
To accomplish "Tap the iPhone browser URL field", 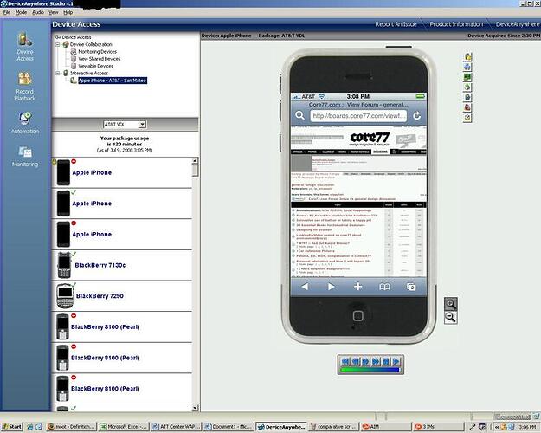I will click(358, 116).
